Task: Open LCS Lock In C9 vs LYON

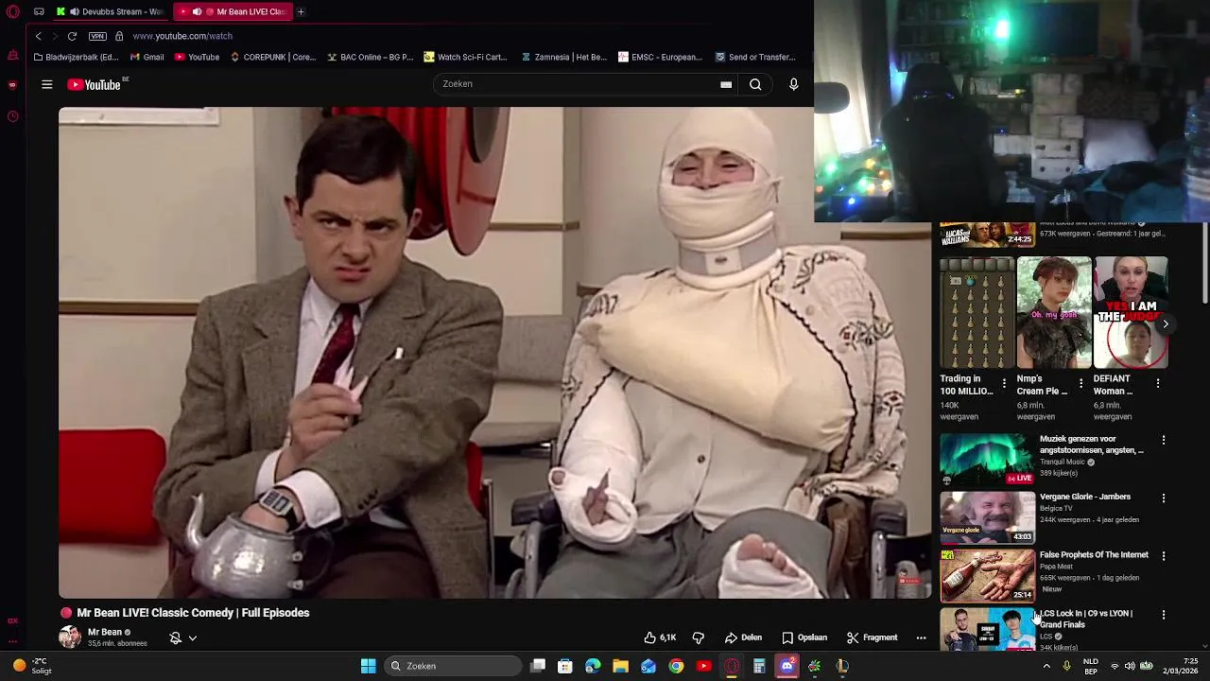Action: [1086, 619]
